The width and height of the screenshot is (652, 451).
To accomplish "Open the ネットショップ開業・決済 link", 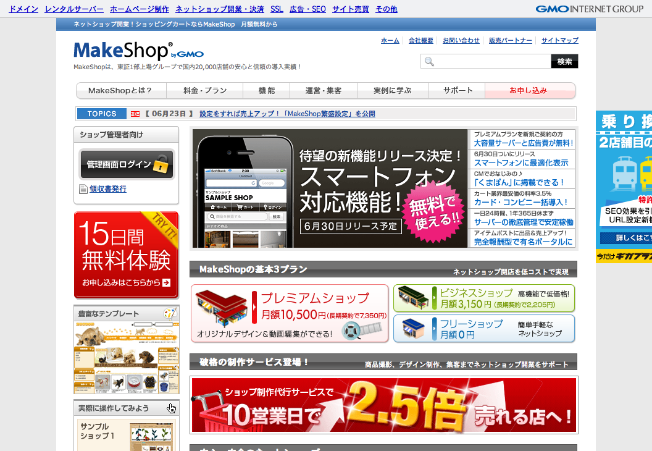I will pos(220,9).
